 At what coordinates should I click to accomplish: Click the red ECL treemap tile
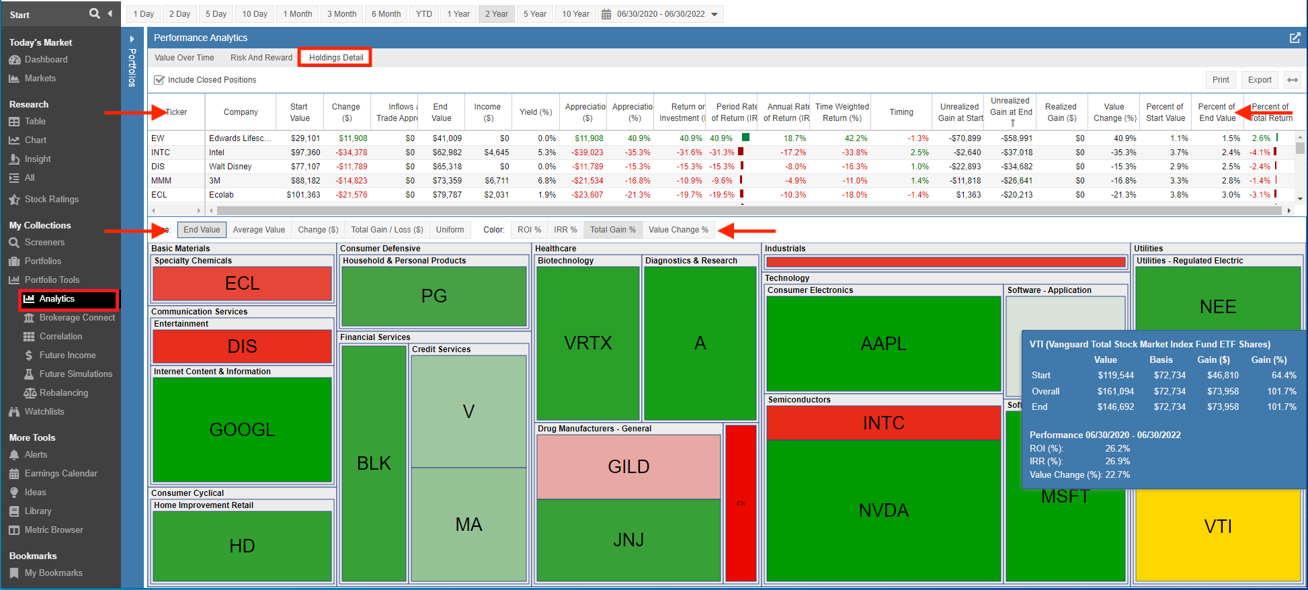pos(242,284)
